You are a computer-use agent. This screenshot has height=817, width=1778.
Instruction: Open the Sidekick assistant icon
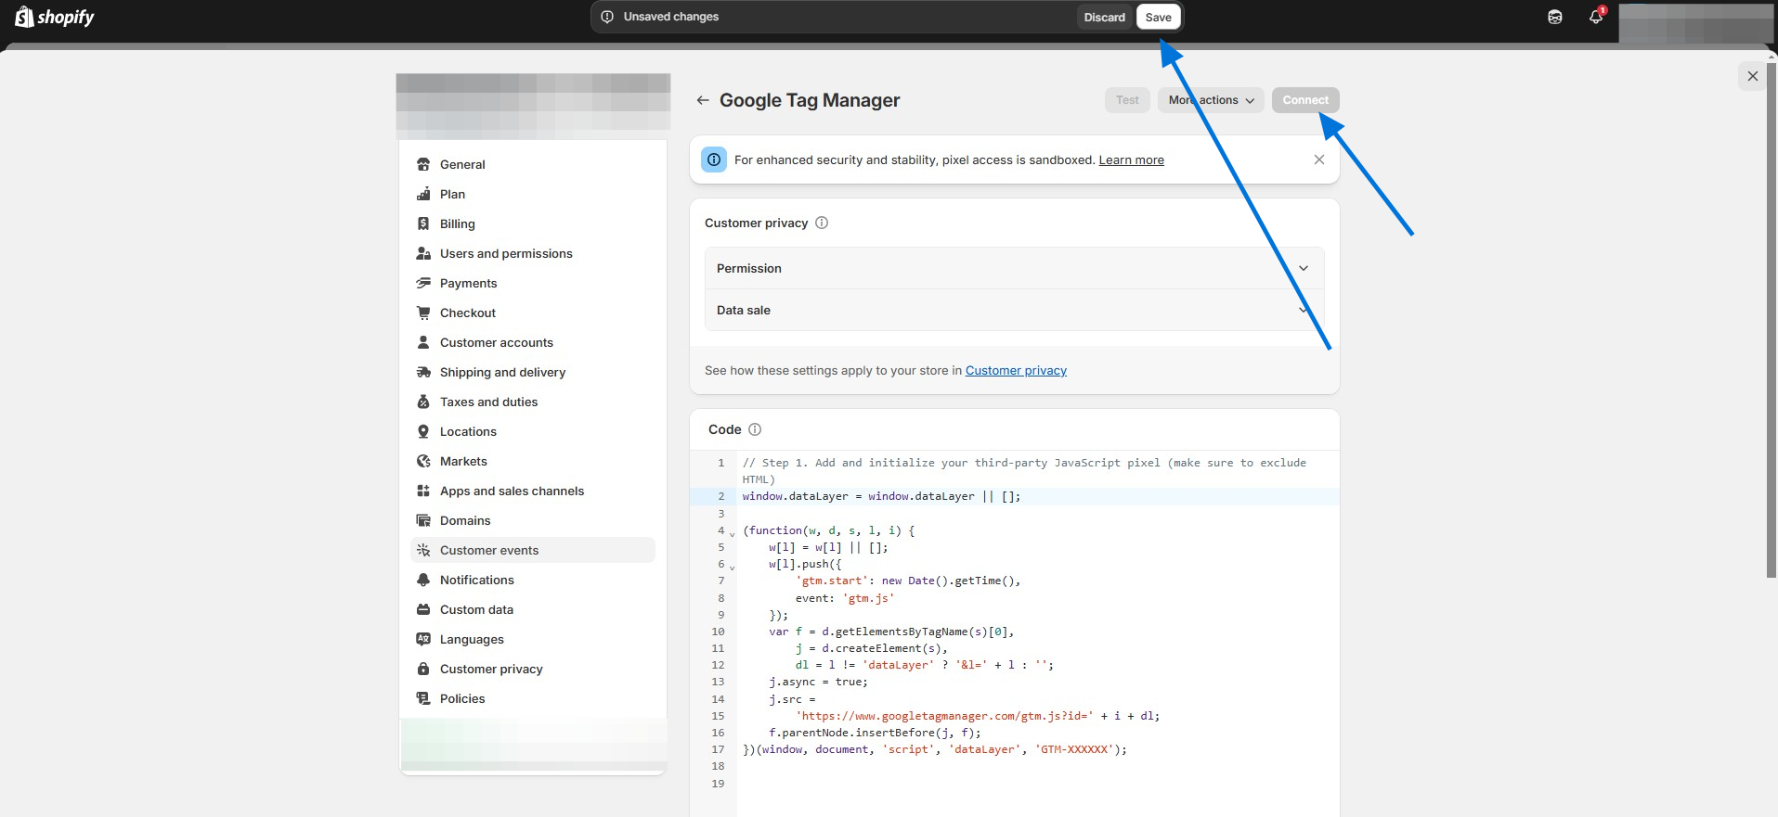pyautogui.click(x=1555, y=17)
